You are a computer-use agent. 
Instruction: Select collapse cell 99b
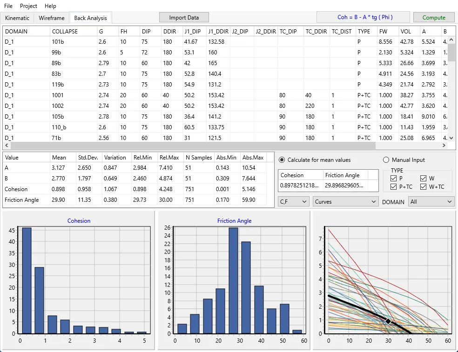pos(74,53)
